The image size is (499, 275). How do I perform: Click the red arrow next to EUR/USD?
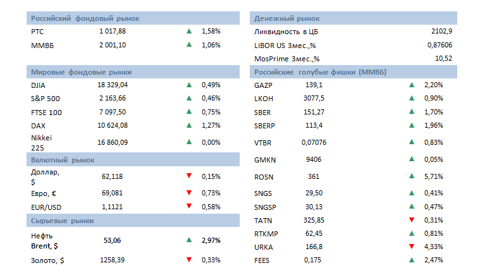[x=188, y=207]
